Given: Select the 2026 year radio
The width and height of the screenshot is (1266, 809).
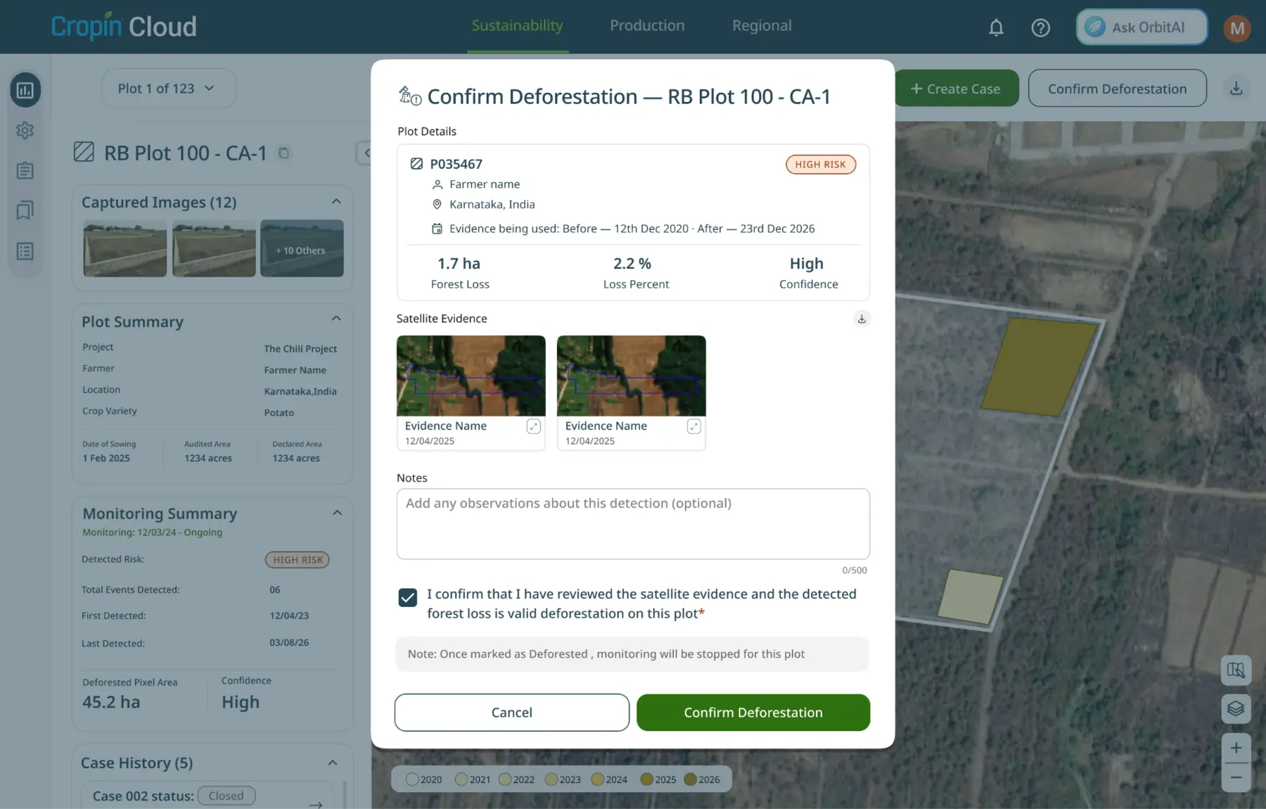Looking at the screenshot, I should 690,779.
